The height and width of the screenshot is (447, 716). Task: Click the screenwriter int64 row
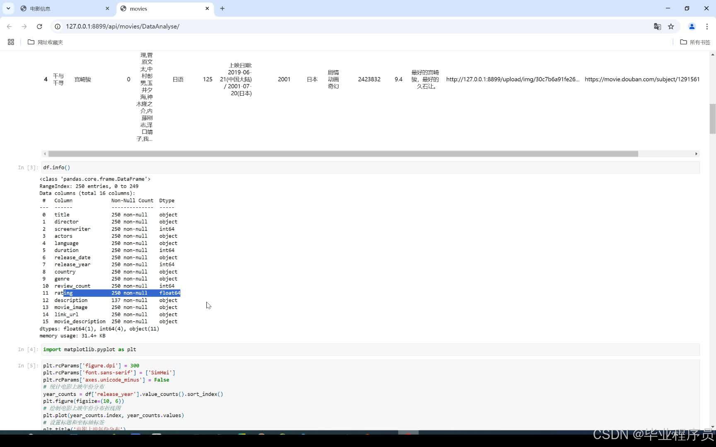pos(108,229)
